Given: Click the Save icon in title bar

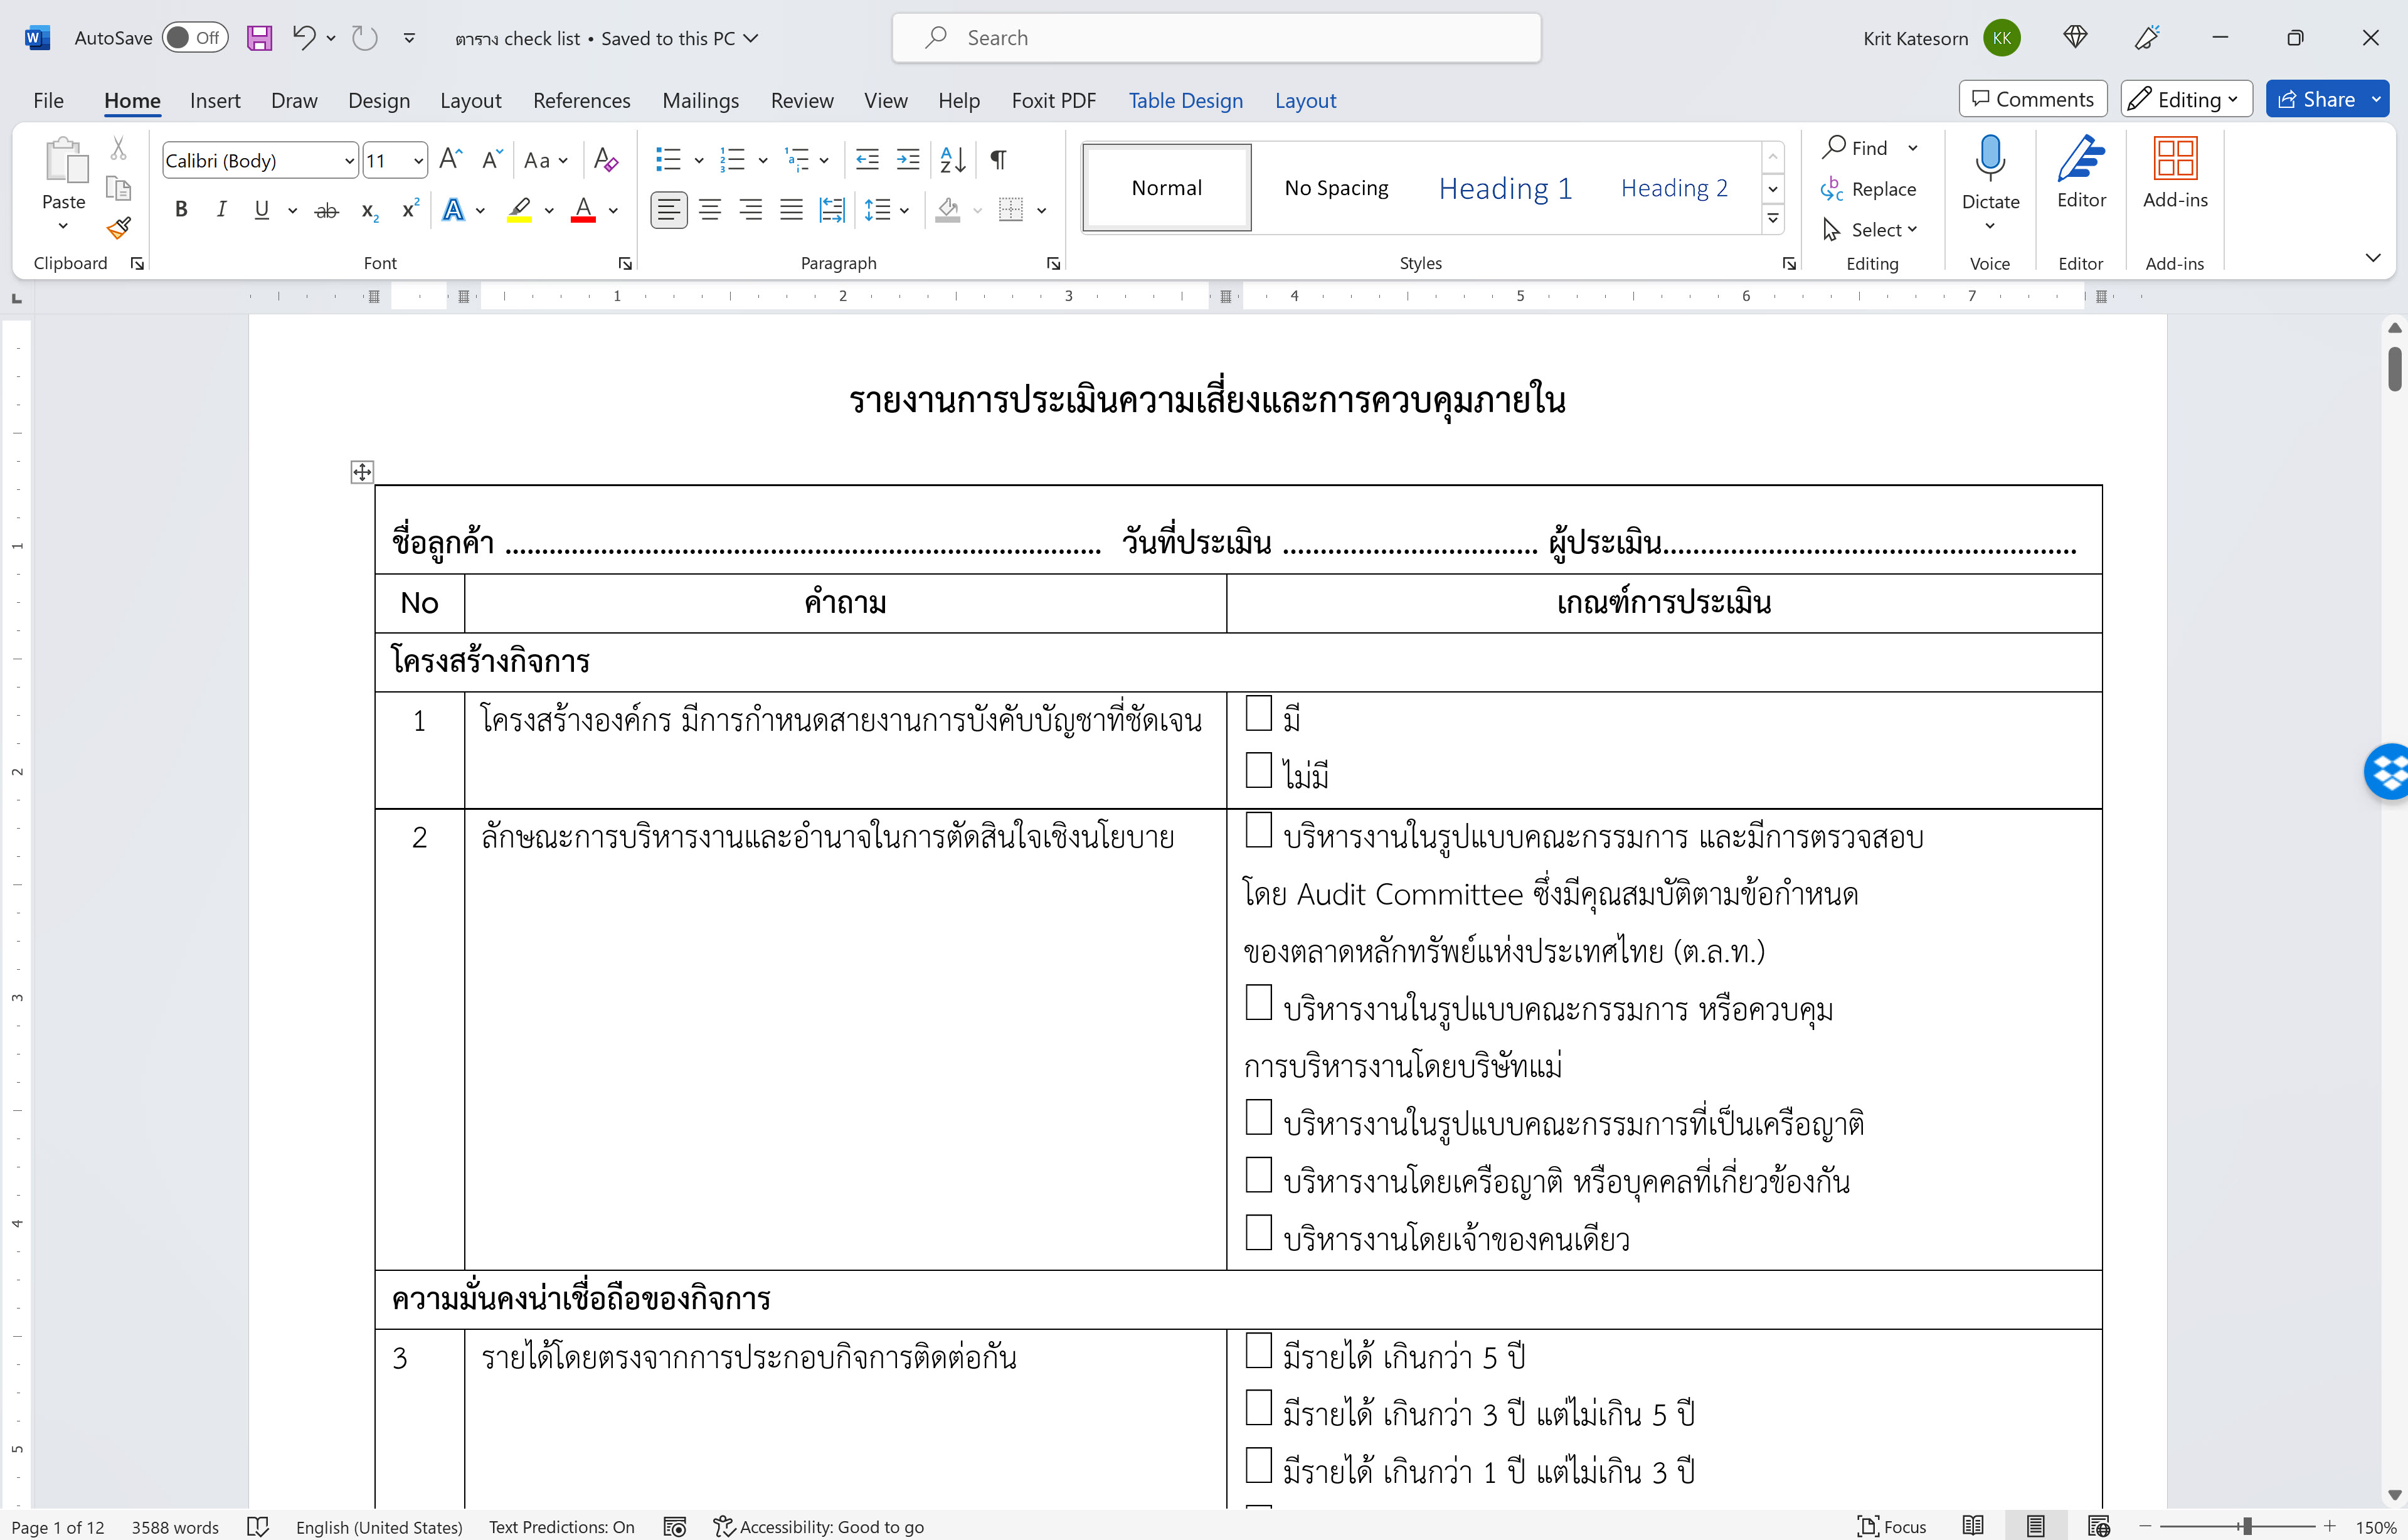Looking at the screenshot, I should coord(259,38).
